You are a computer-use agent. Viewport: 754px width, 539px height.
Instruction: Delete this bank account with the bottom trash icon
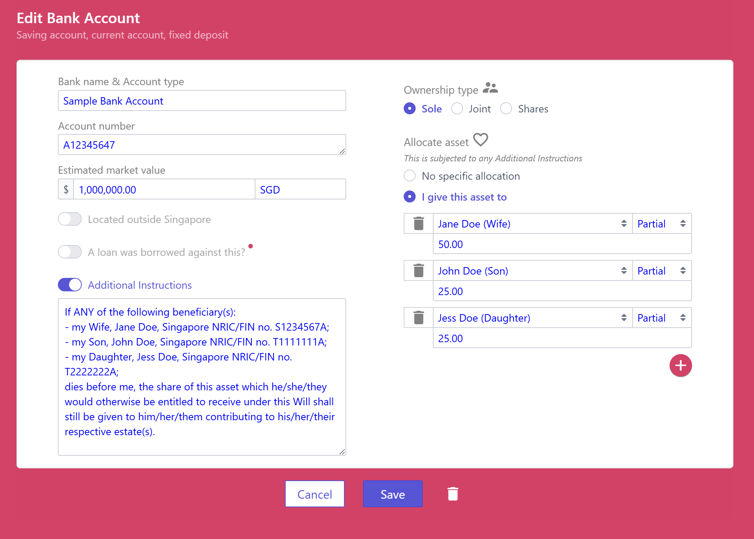pos(453,494)
